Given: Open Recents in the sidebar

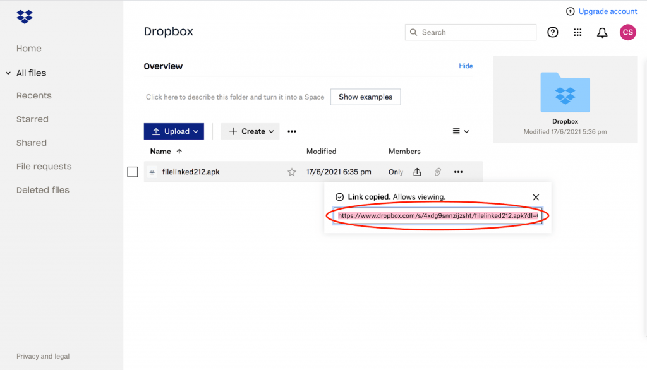Looking at the screenshot, I should pos(34,96).
